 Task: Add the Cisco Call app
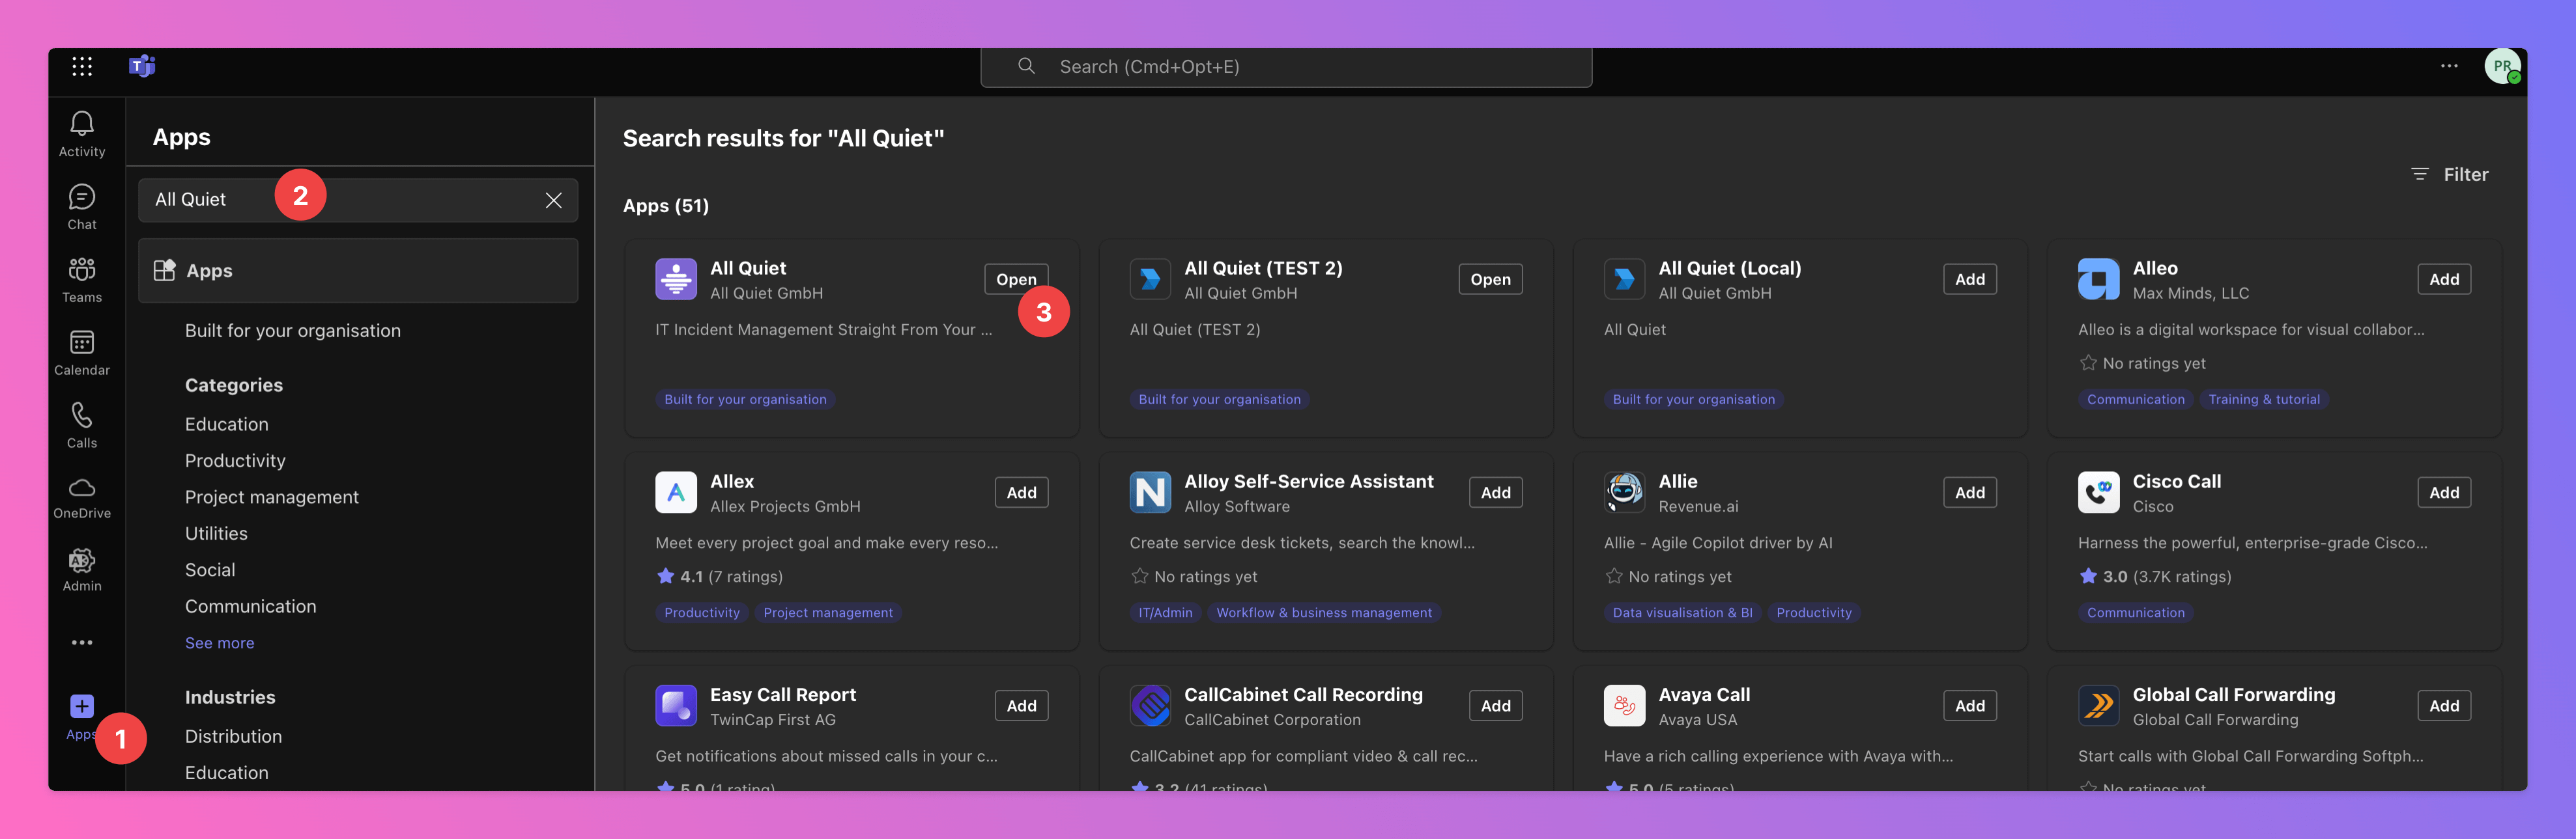pos(2443,493)
